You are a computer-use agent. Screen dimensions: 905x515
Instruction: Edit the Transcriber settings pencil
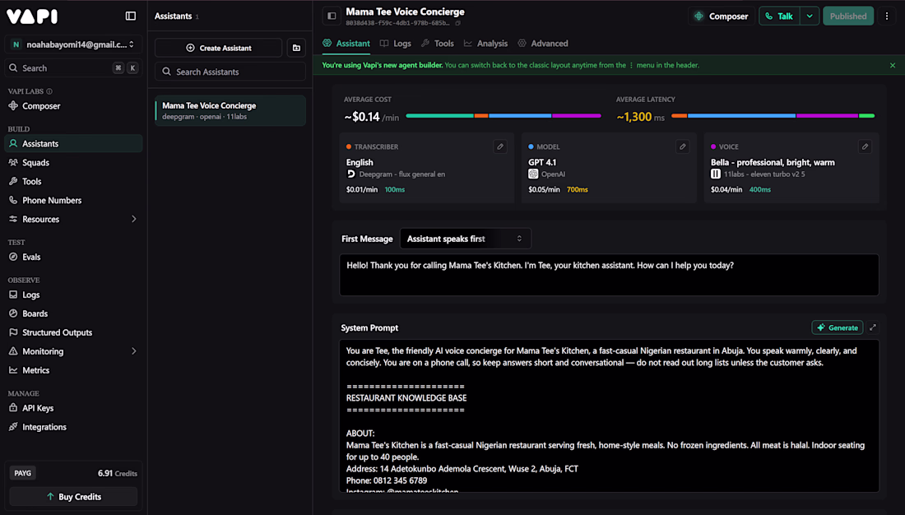click(x=500, y=146)
